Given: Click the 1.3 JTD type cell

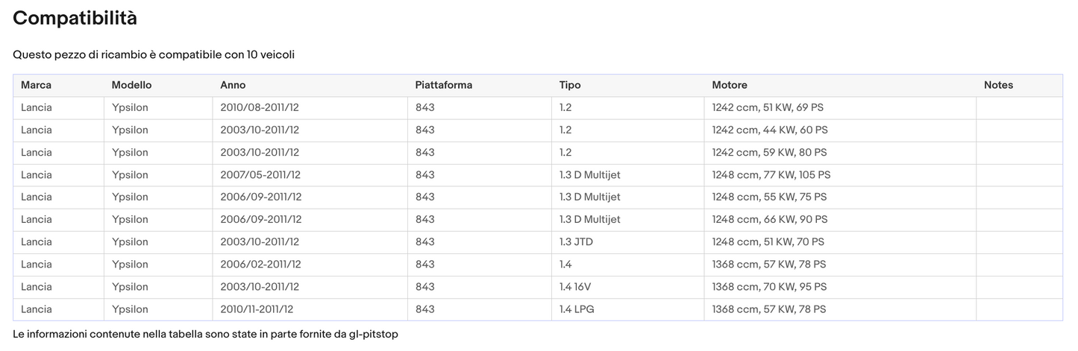Looking at the screenshot, I should click(x=576, y=242).
